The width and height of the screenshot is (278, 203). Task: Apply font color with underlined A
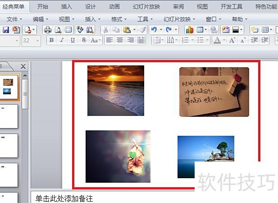pos(217,41)
